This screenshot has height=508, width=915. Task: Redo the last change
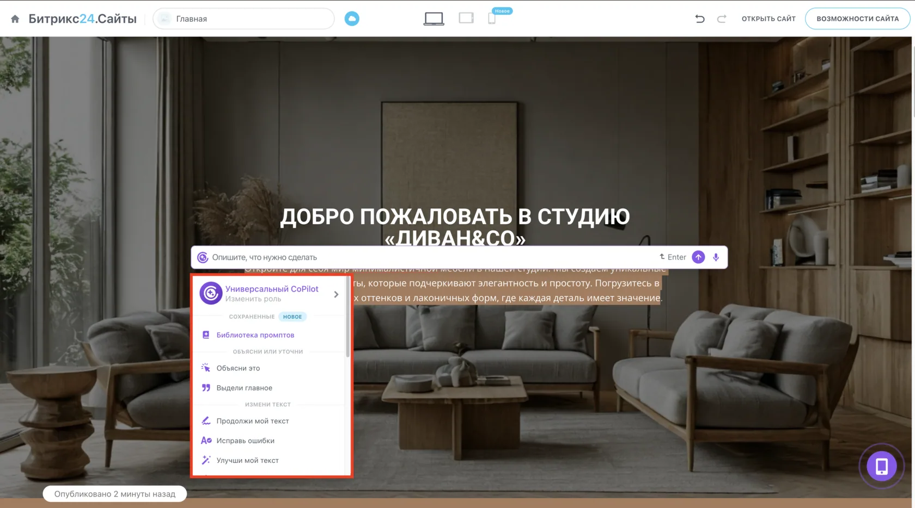click(x=722, y=19)
